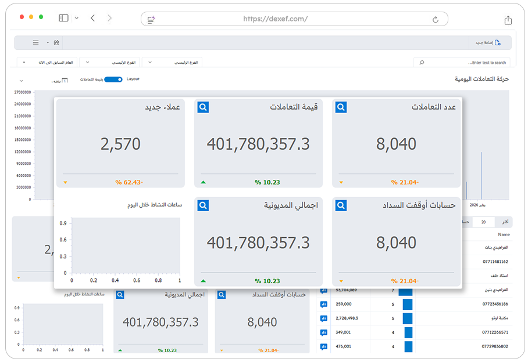Click the browser share icon
Image resolution: width=528 pixels, height=362 pixels.
click(x=508, y=20)
